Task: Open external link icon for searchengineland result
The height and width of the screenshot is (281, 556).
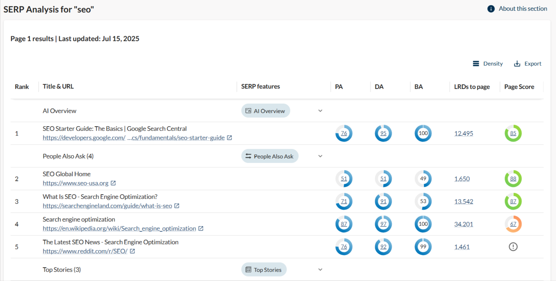Action: (x=177, y=206)
